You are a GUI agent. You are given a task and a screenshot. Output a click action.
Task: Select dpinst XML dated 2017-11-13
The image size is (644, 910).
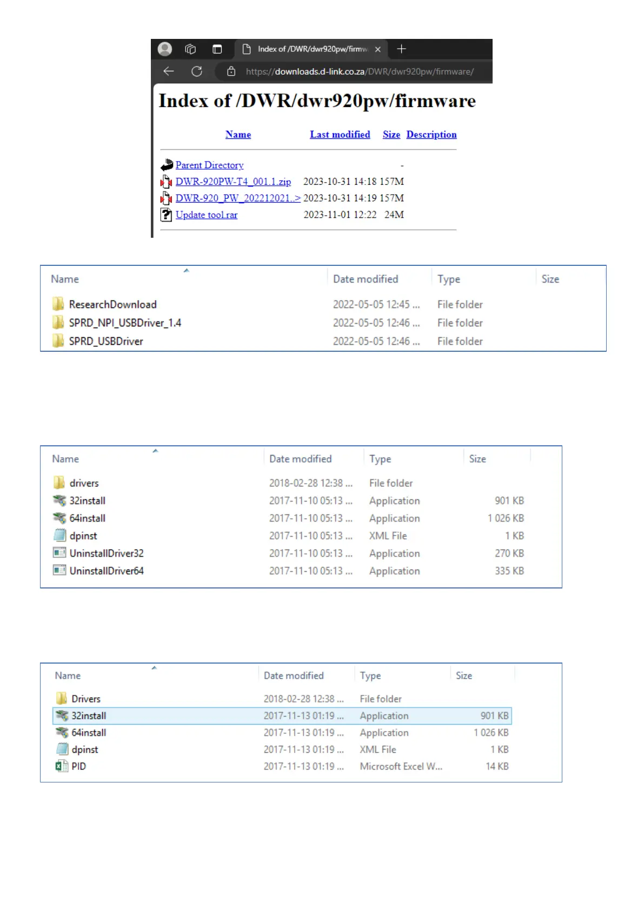85,750
